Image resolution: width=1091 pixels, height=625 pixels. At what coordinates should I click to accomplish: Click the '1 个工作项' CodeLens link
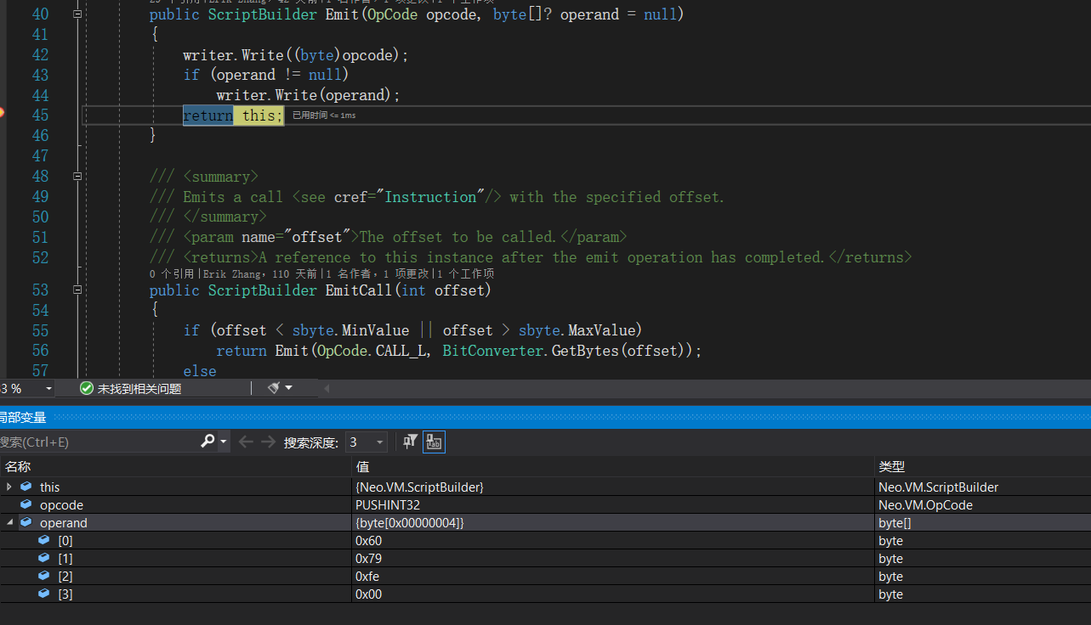464,274
